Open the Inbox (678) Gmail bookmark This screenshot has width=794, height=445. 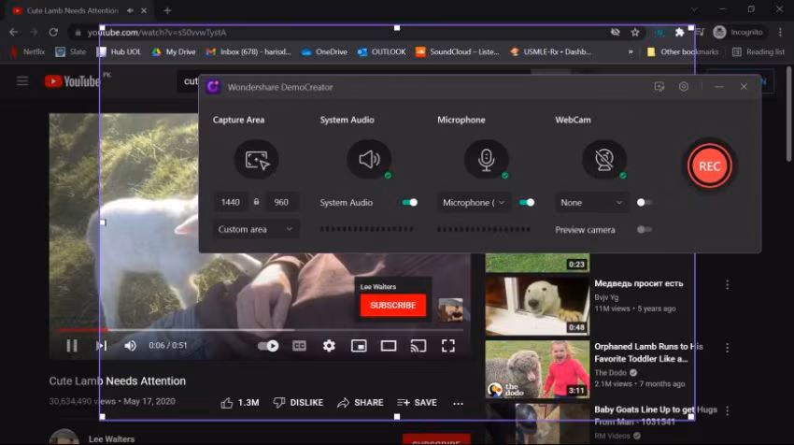pyautogui.click(x=248, y=51)
